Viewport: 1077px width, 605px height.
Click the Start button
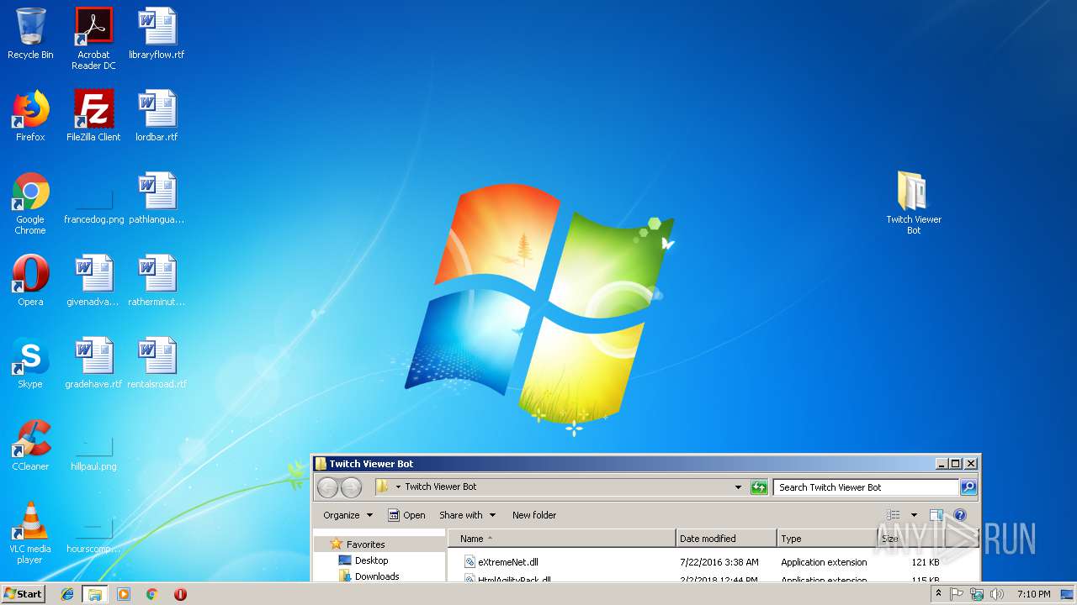[23, 594]
